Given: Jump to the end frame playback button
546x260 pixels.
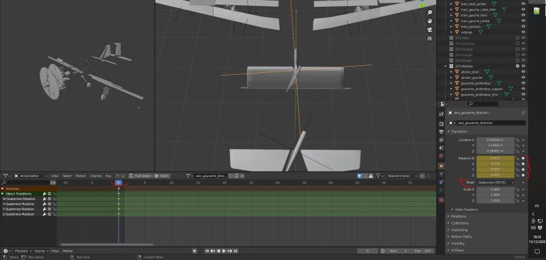Looking at the screenshot, I should pos(235,250).
